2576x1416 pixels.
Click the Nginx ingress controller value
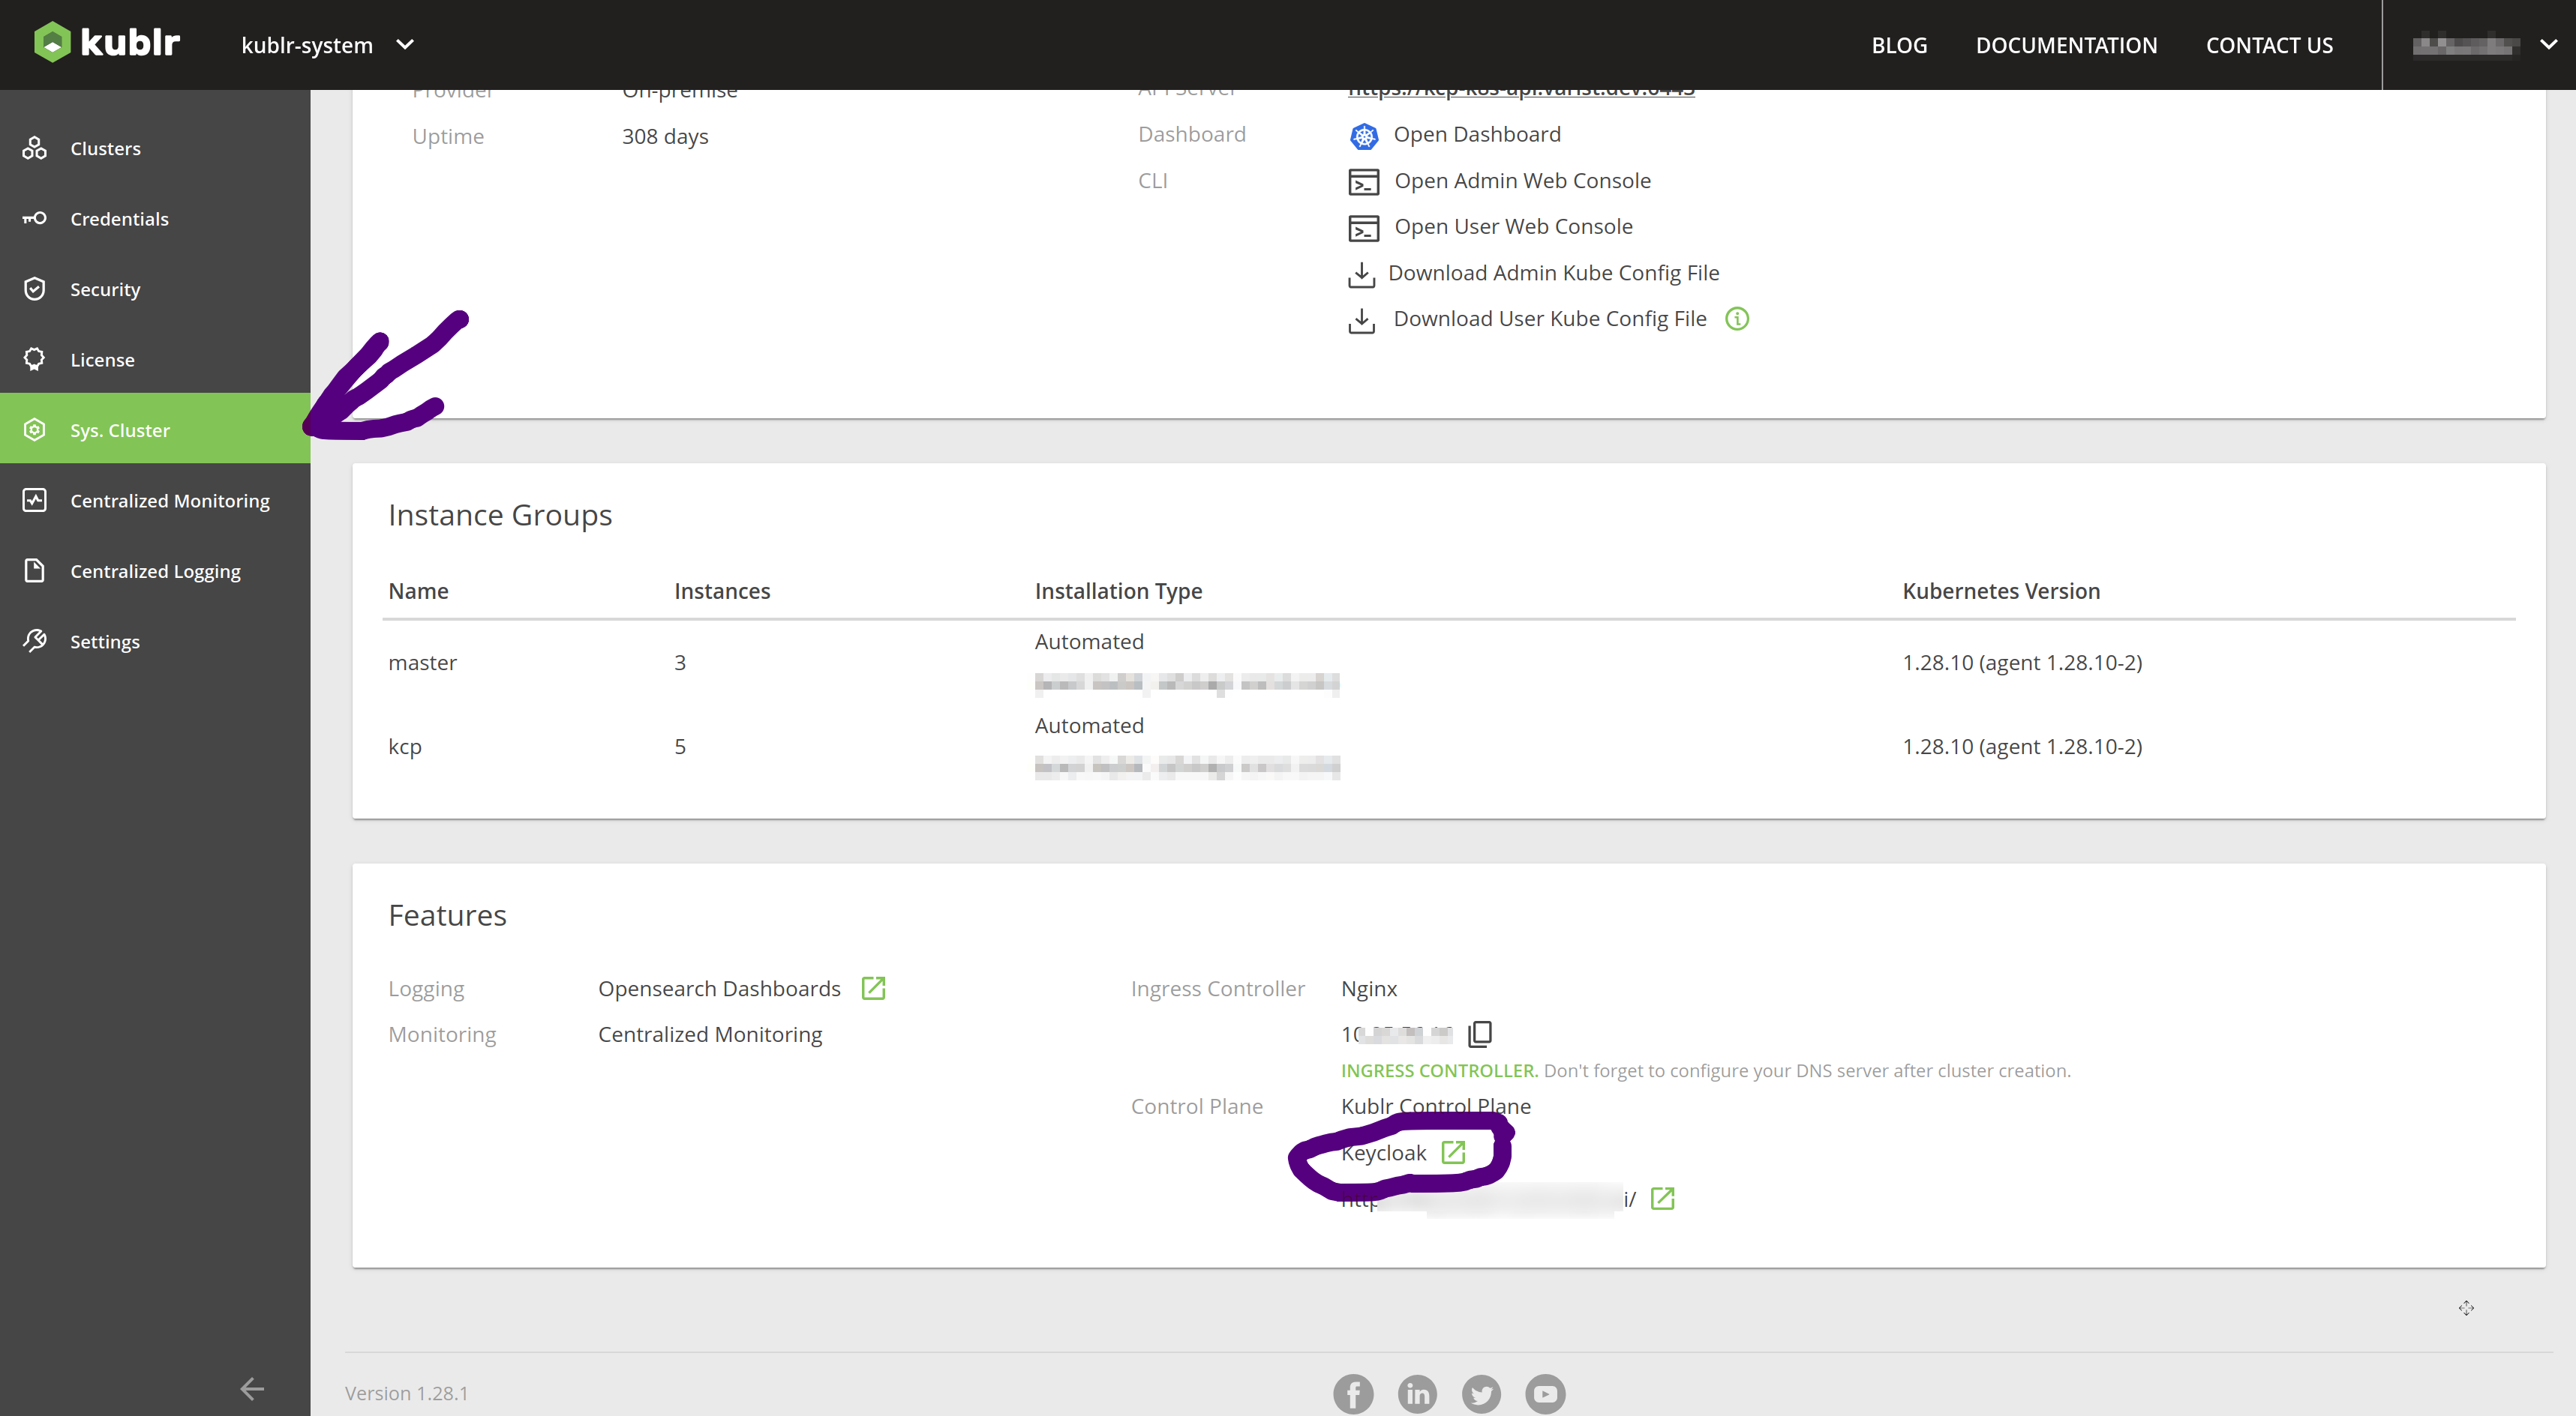click(1368, 988)
